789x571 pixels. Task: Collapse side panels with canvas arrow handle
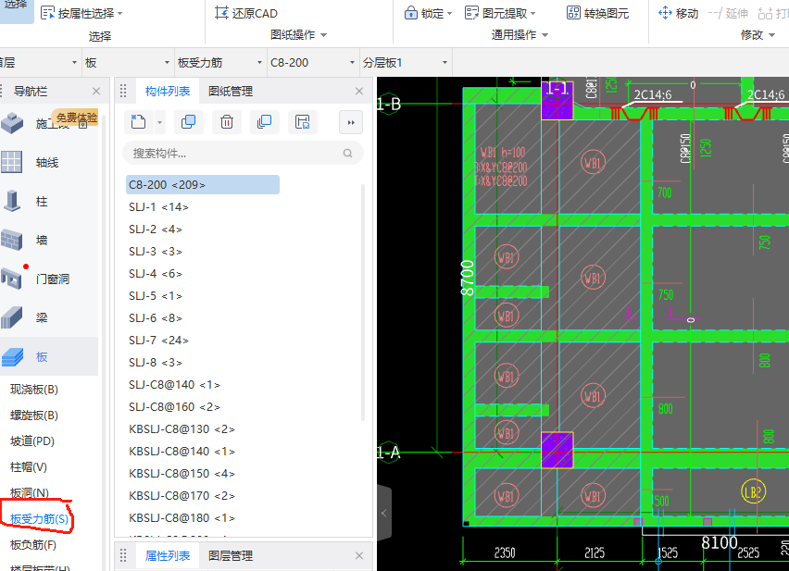point(384,514)
